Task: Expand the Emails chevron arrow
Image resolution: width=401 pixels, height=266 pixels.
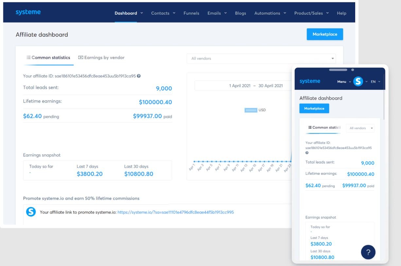Action: [x=225, y=13]
